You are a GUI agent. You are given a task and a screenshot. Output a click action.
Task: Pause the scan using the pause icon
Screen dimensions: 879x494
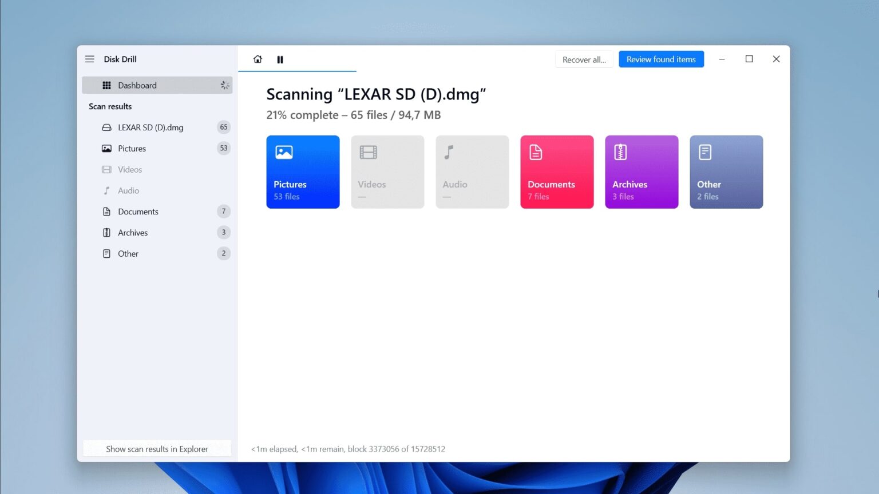coord(280,59)
